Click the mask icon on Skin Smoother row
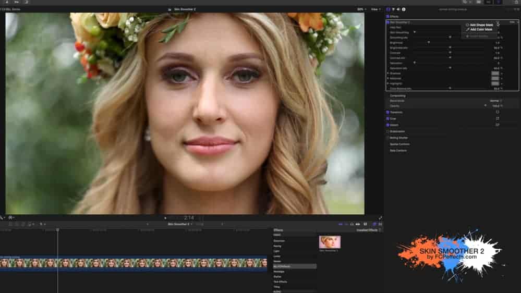 [x=498, y=22]
